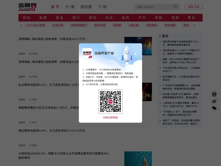
Task: Open the WeChat sidebar icon
Action: coord(214,108)
